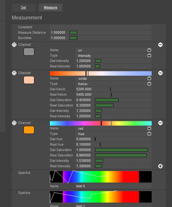Select the Dial Kelvin value 5200.000

click(x=84, y=89)
